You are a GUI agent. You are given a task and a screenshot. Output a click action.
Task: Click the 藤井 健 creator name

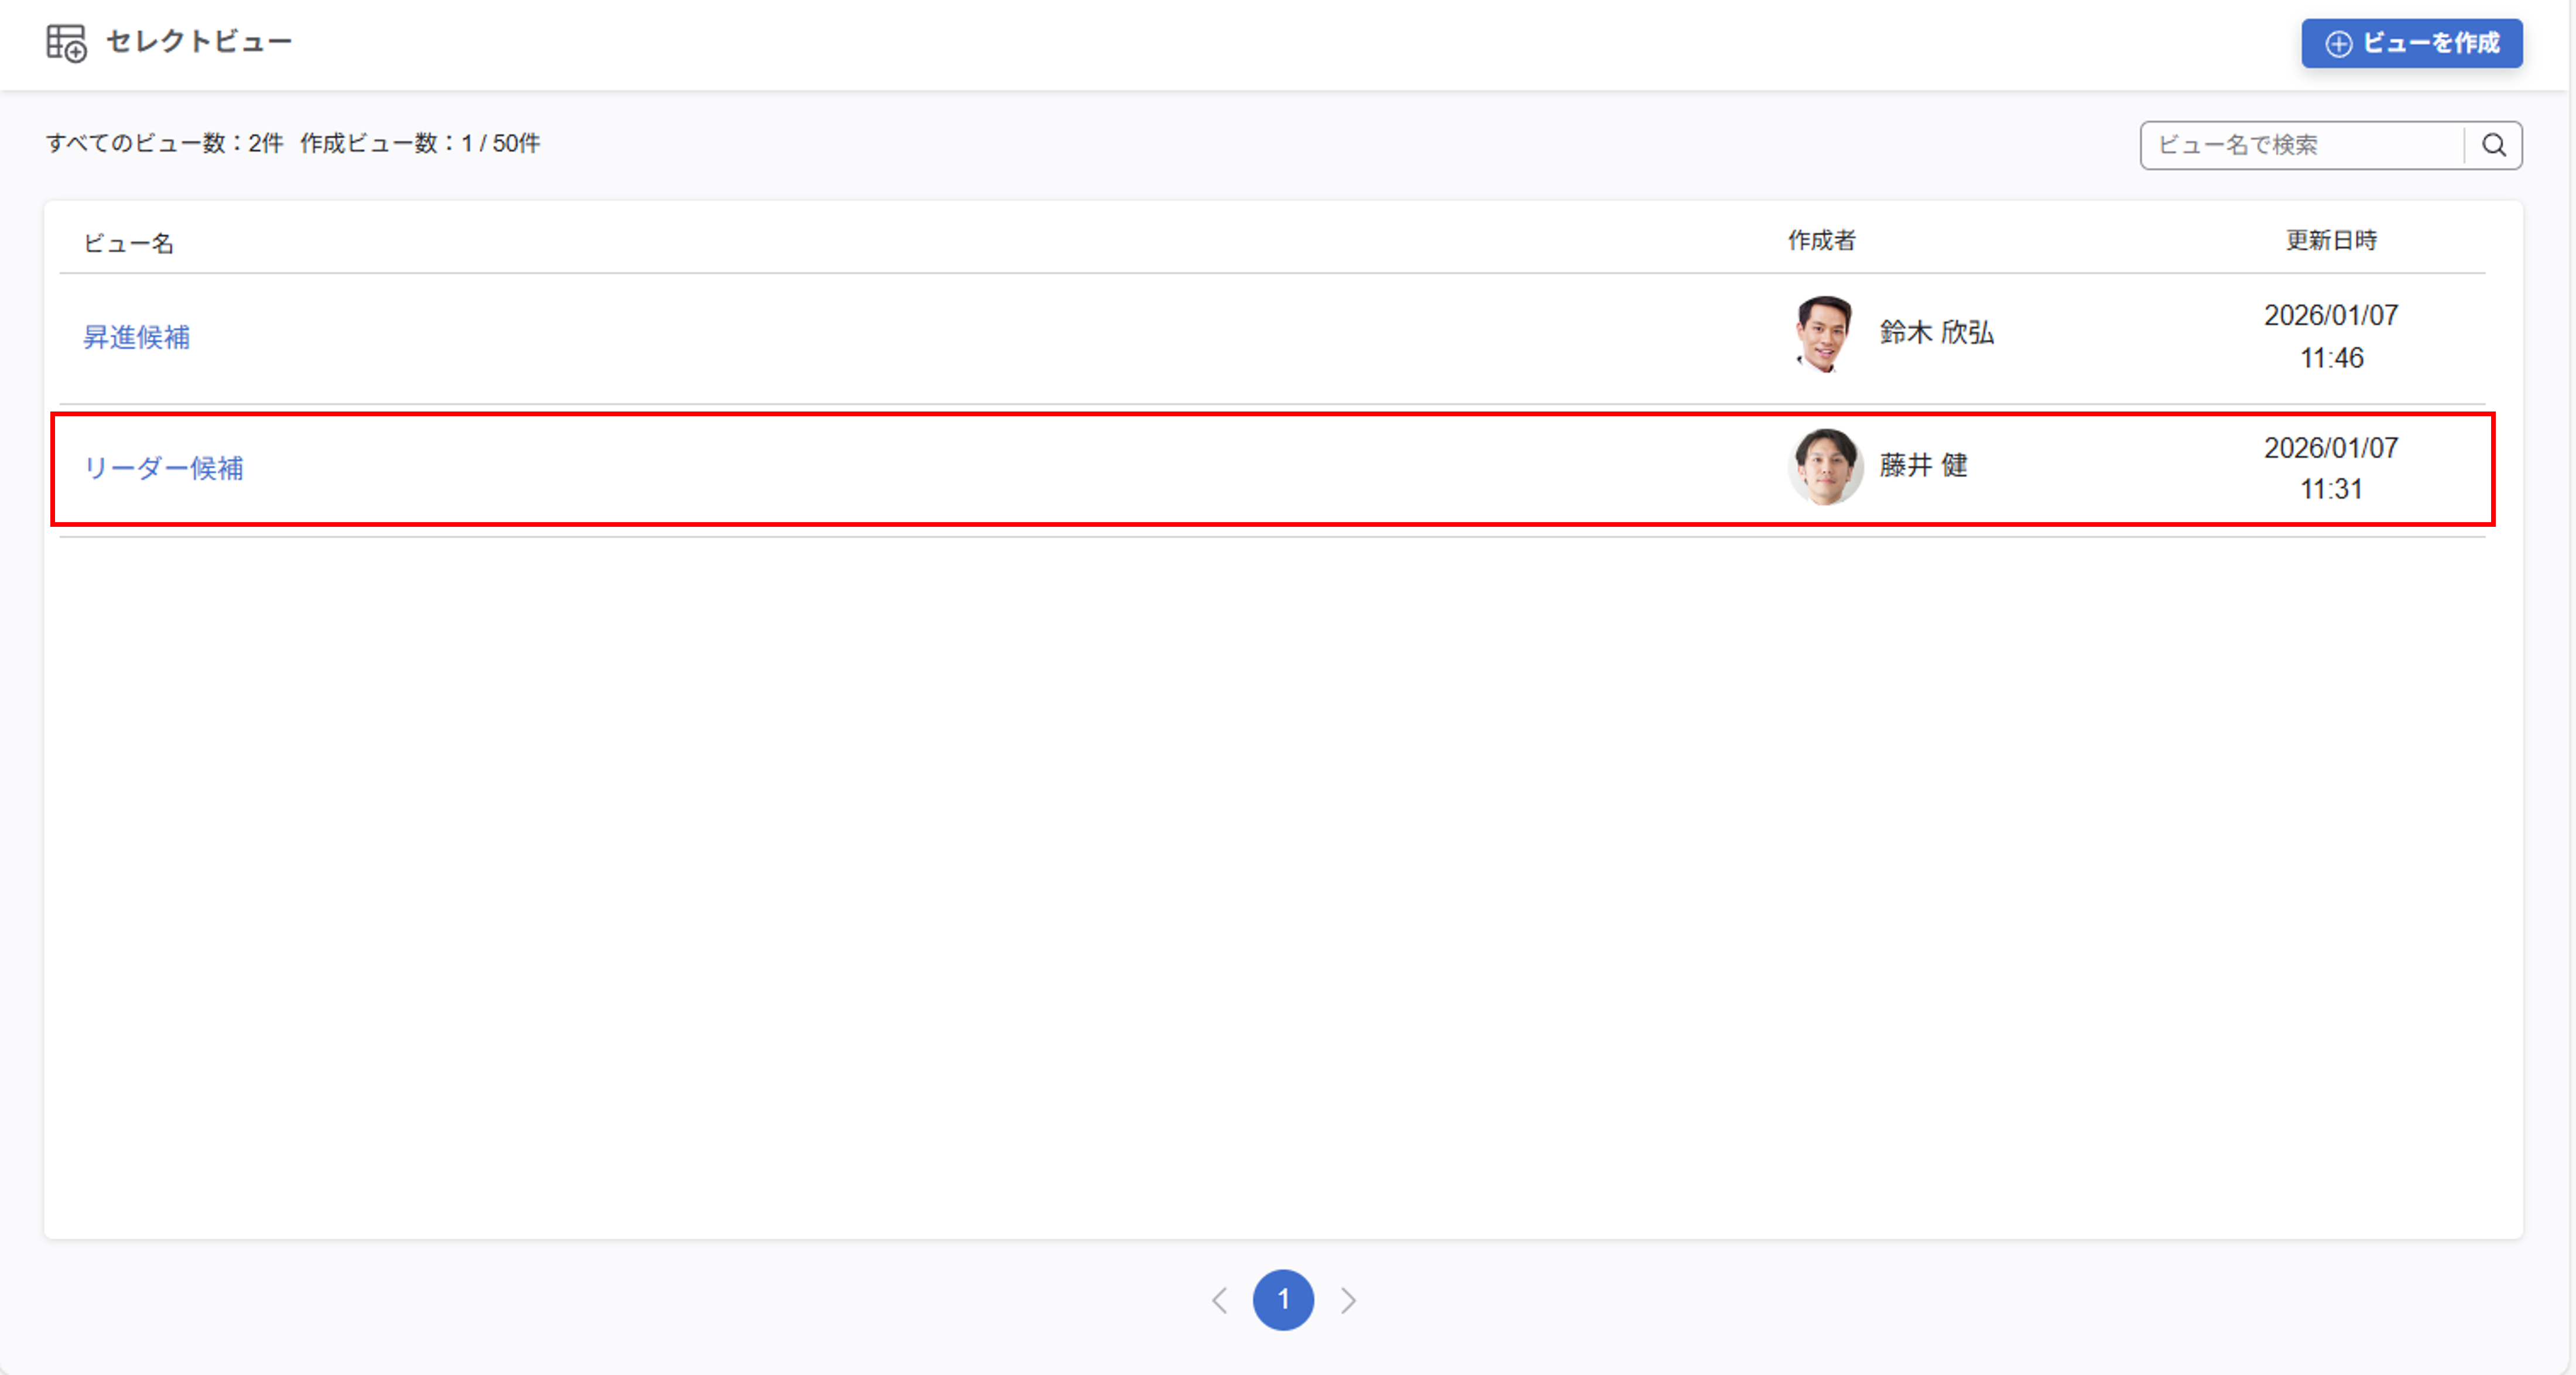point(1923,465)
